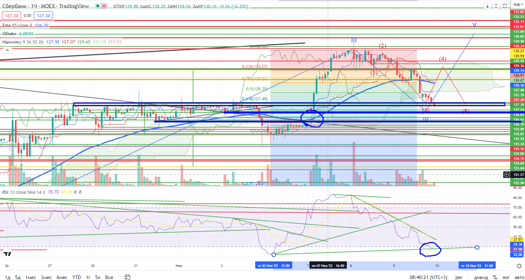Open chart settings gear icon

(x=519, y=266)
